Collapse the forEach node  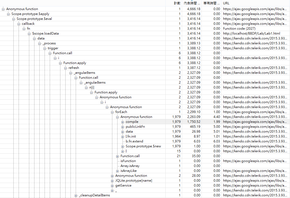pyautogui.click(x=112, y=112)
